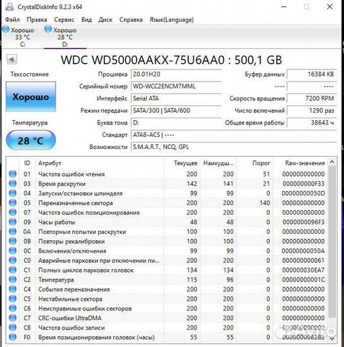
Task: Open the Правка menu
Action: [x=37, y=20]
